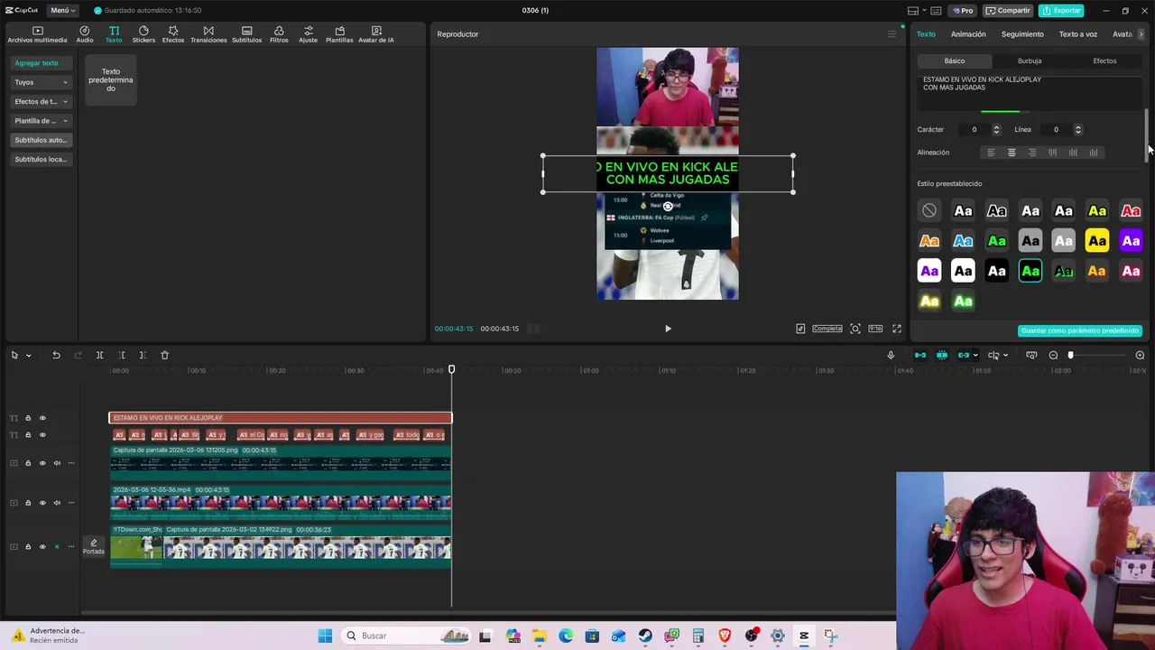Lock the bottom main video track

(28, 546)
